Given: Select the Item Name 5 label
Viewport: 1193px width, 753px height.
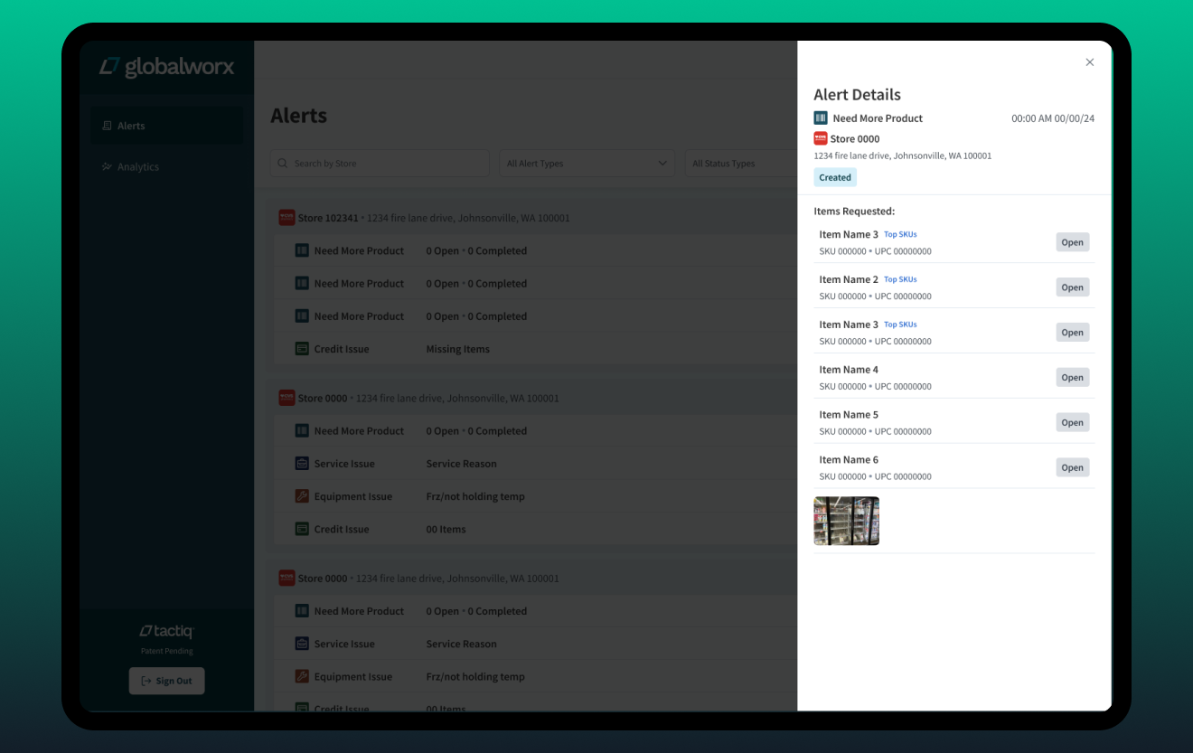Looking at the screenshot, I should (849, 415).
